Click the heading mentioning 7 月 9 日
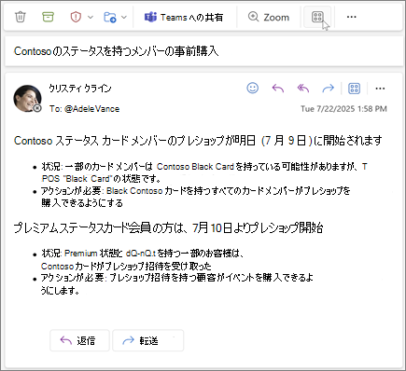 point(198,141)
